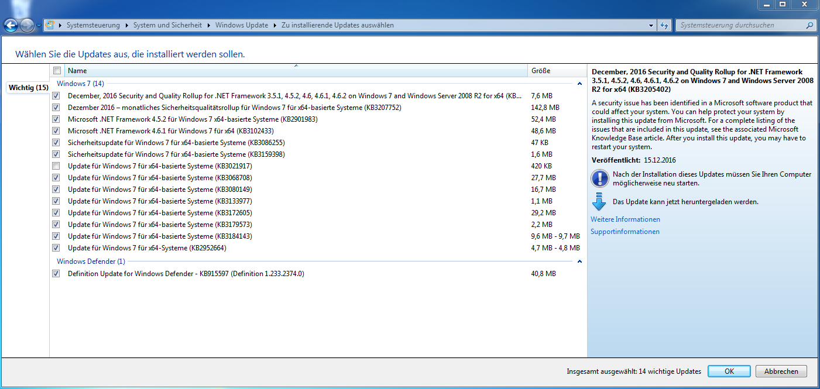
Task: Click the Control Panel icon in address bar
Action: 50,25
